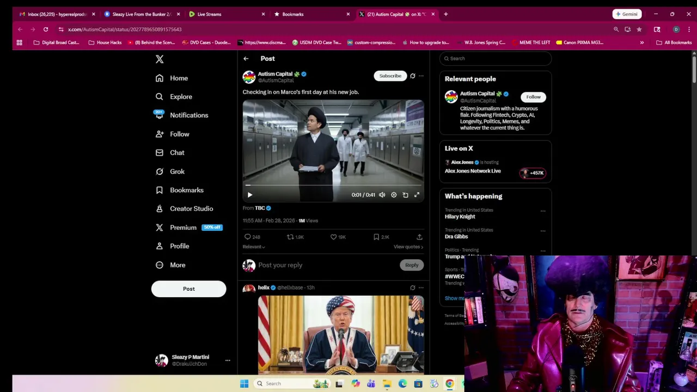Switch to Sleazy Live From the Bunker tab
The width and height of the screenshot is (697, 392).
pos(142,14)
